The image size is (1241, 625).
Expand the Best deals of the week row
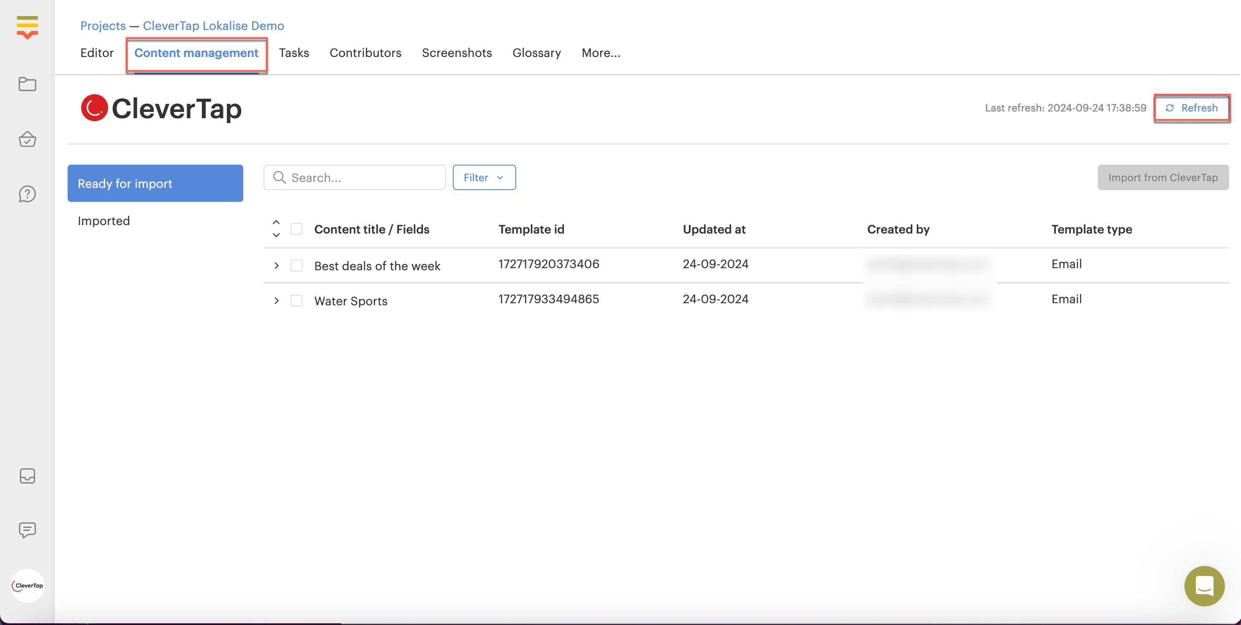tap(276, 266)
